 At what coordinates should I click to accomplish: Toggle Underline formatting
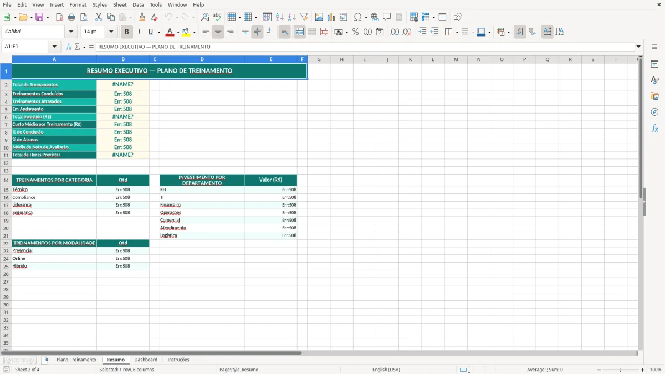150,32
